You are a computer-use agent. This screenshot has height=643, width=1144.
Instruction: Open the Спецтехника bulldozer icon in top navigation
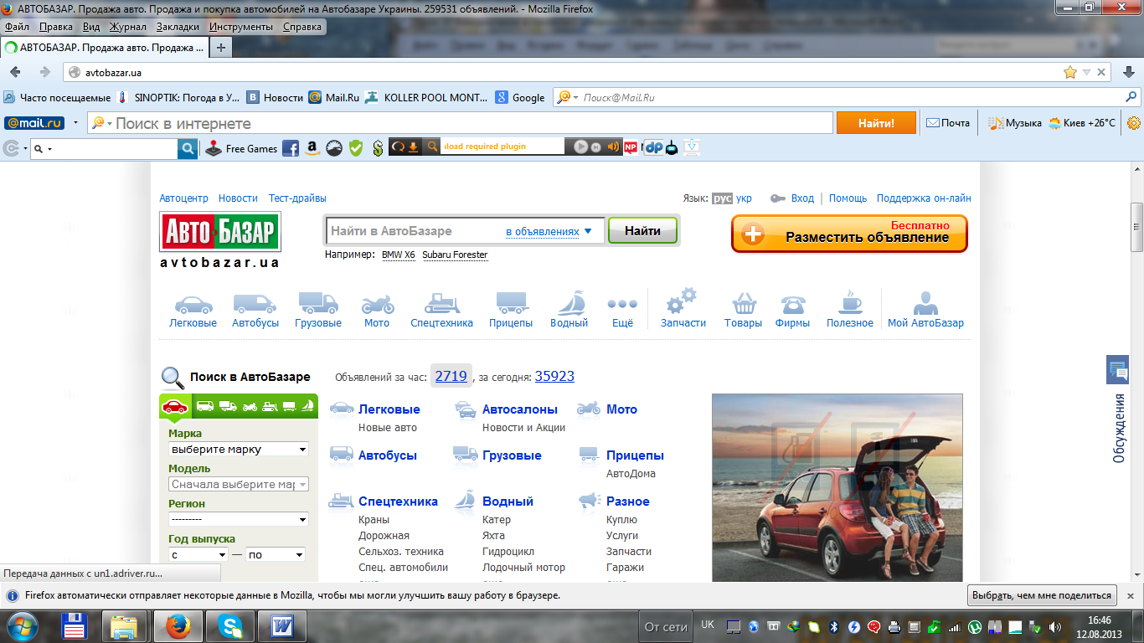click(x=441, y=303)
